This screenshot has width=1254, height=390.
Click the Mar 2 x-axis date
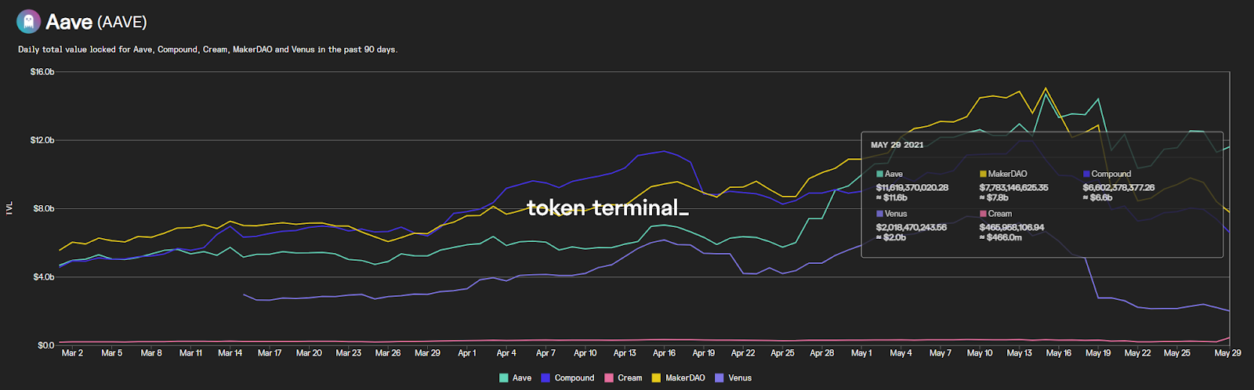coord(72,353)
